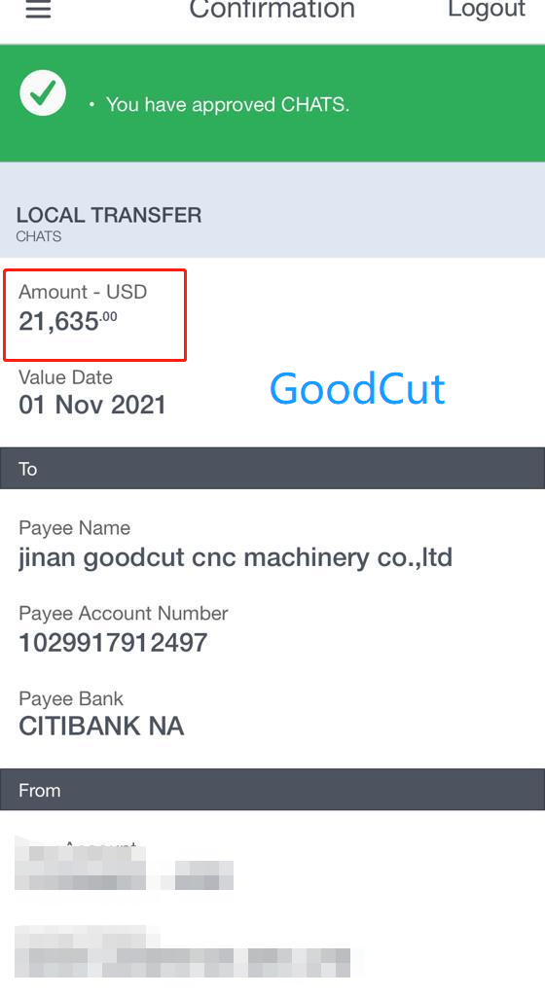Click the GoodCut watermark text
The width and height of the screenshot is (545, 996).
(x=357, y=389)
